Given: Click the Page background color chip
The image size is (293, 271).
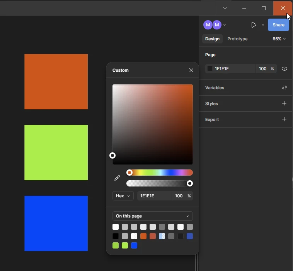Looking at the screenshot, I should point(210,69).
